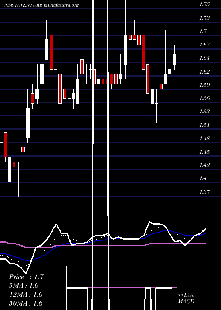Click the 'Price : 1.7' readout

click(x=26, y=277)
